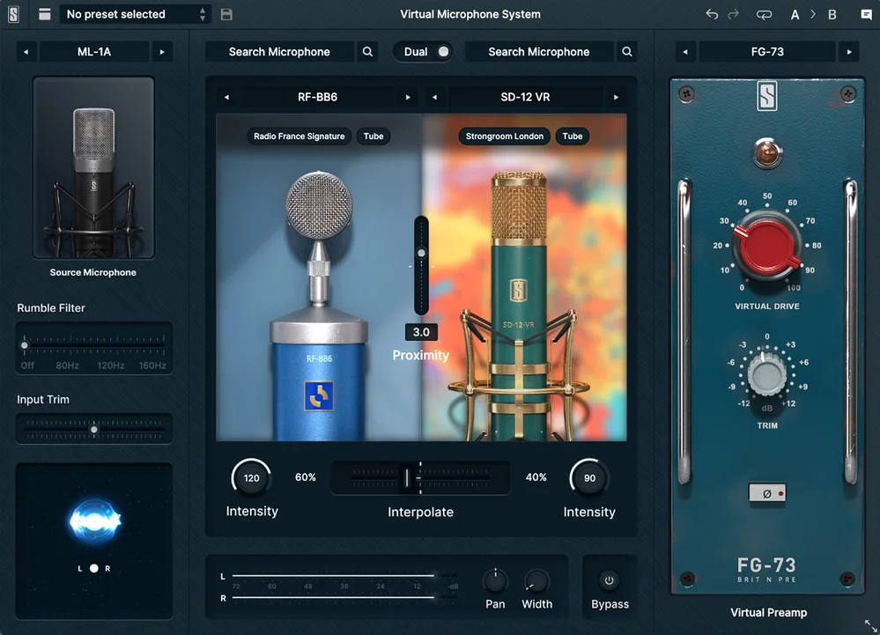Click the save preset floppy disk icon
The height and width of the screenshot is (635, 880).
pos(226,14)
